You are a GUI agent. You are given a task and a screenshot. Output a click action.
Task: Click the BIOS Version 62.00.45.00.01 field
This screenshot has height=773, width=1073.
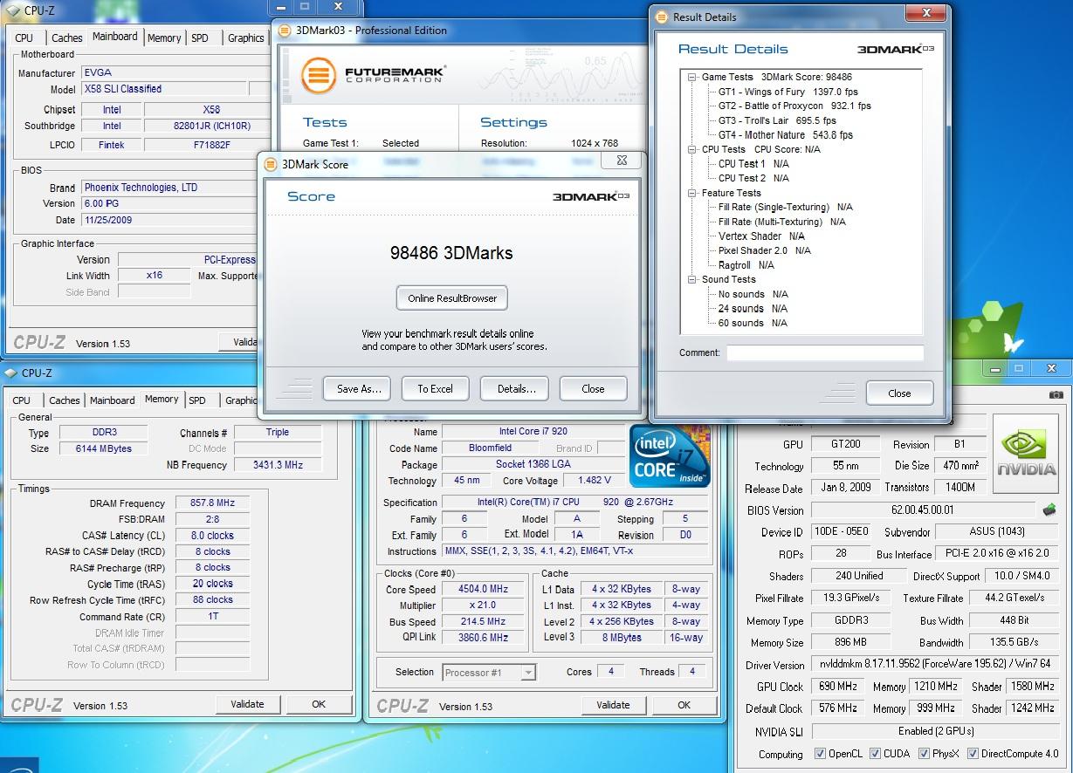point(922,510)
